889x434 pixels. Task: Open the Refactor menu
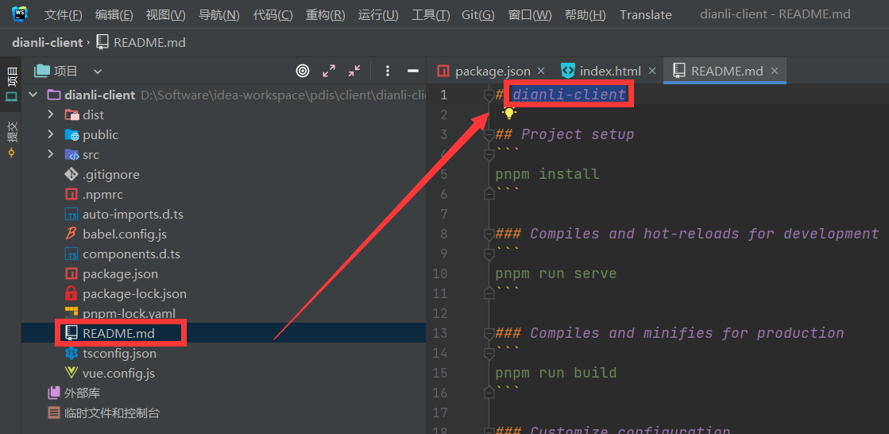click(x=326, y=15)
